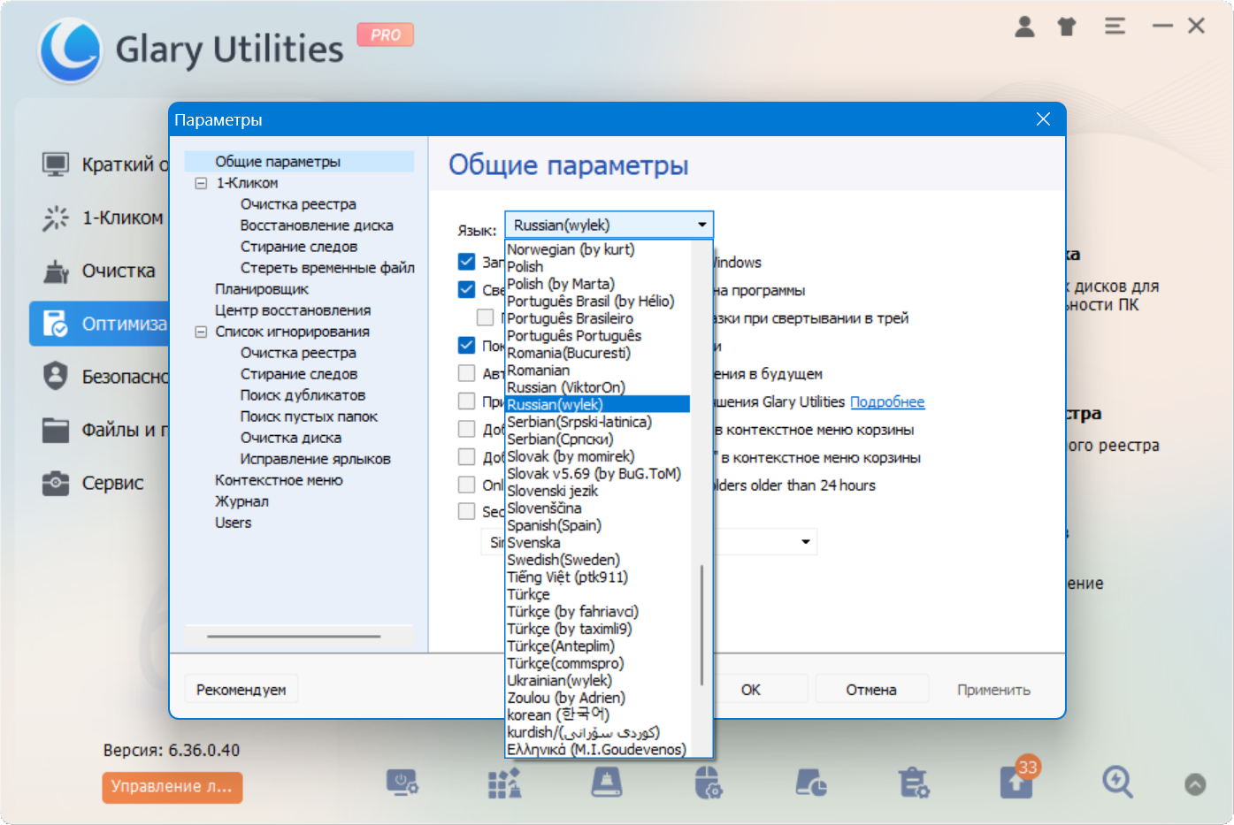Open the Подробнее link
The height and width of the screenshot is (825, 1234).
(x=886, y=402)
